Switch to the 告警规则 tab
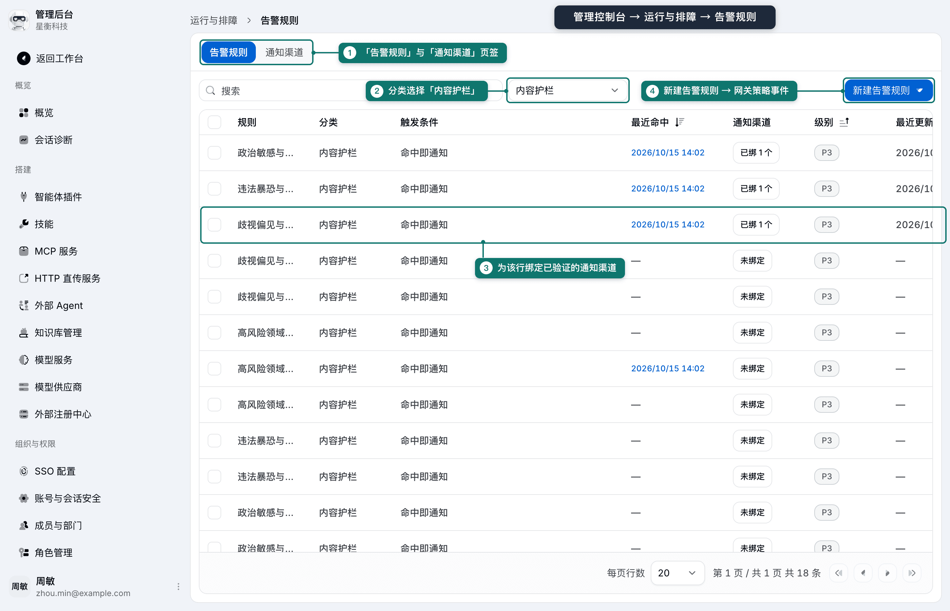The width and height of the screenshot is (950, 611). coord(228,52)
